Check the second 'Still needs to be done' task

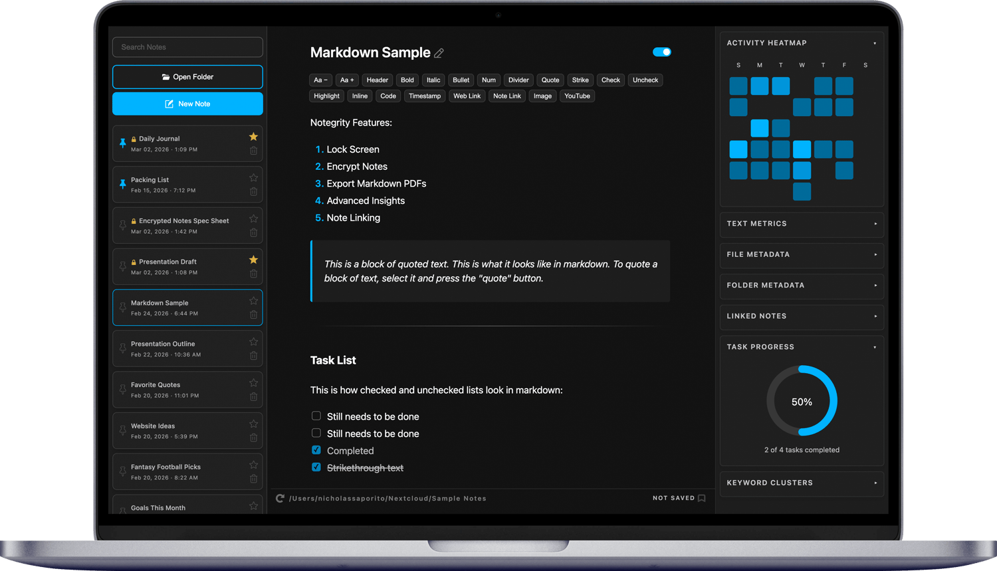(x=316, y=433)
